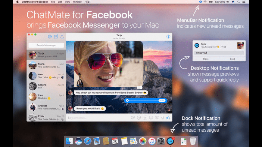
Task: Open Calendar from the Dock
Action: click(x=115, y=141)
